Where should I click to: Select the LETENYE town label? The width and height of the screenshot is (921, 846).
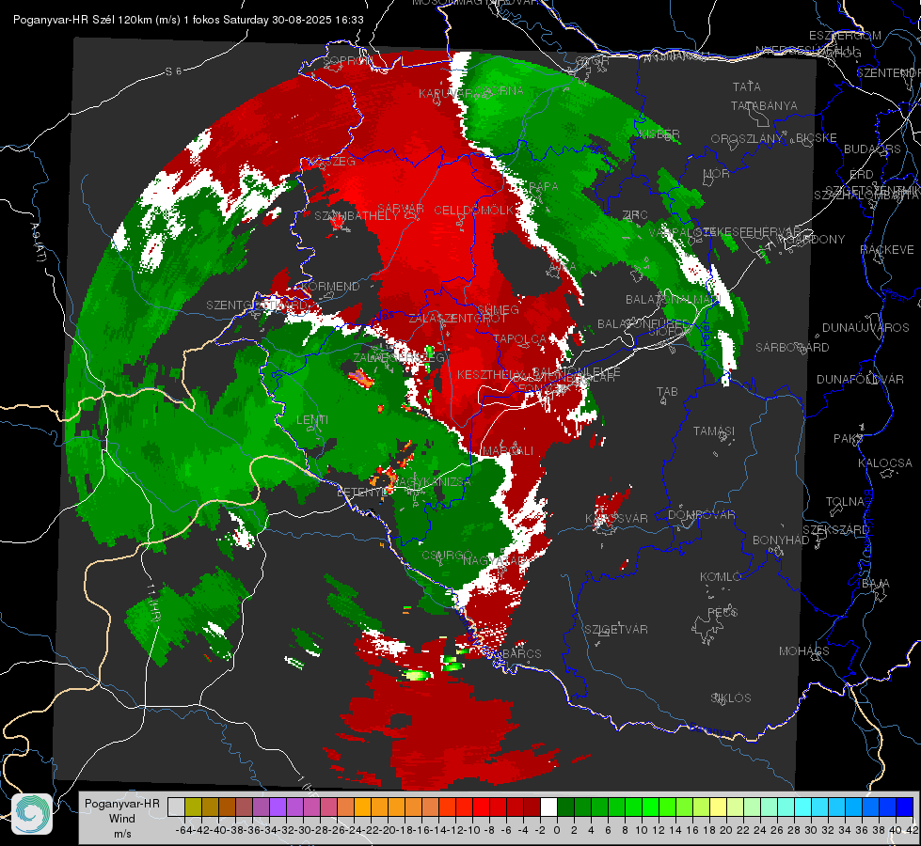click(x=363, y=493)
